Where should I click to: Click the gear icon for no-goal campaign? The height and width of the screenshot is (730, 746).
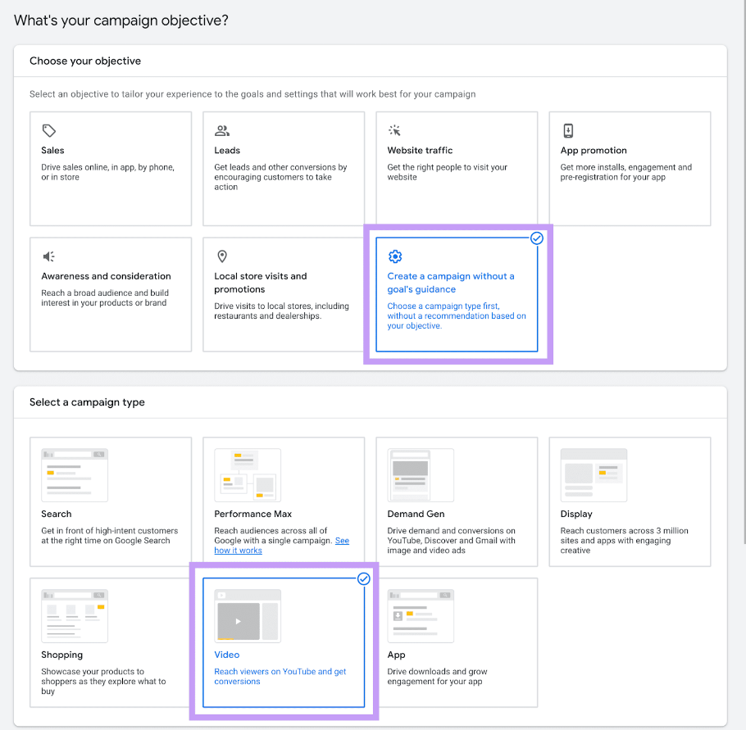(x=394, y=256)
